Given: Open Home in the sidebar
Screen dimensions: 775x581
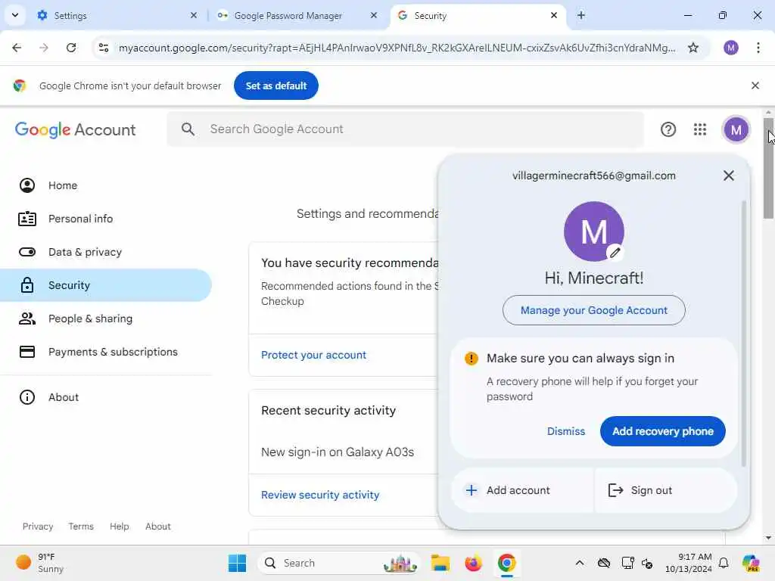Looking at the screenshot, I should 106,185.
